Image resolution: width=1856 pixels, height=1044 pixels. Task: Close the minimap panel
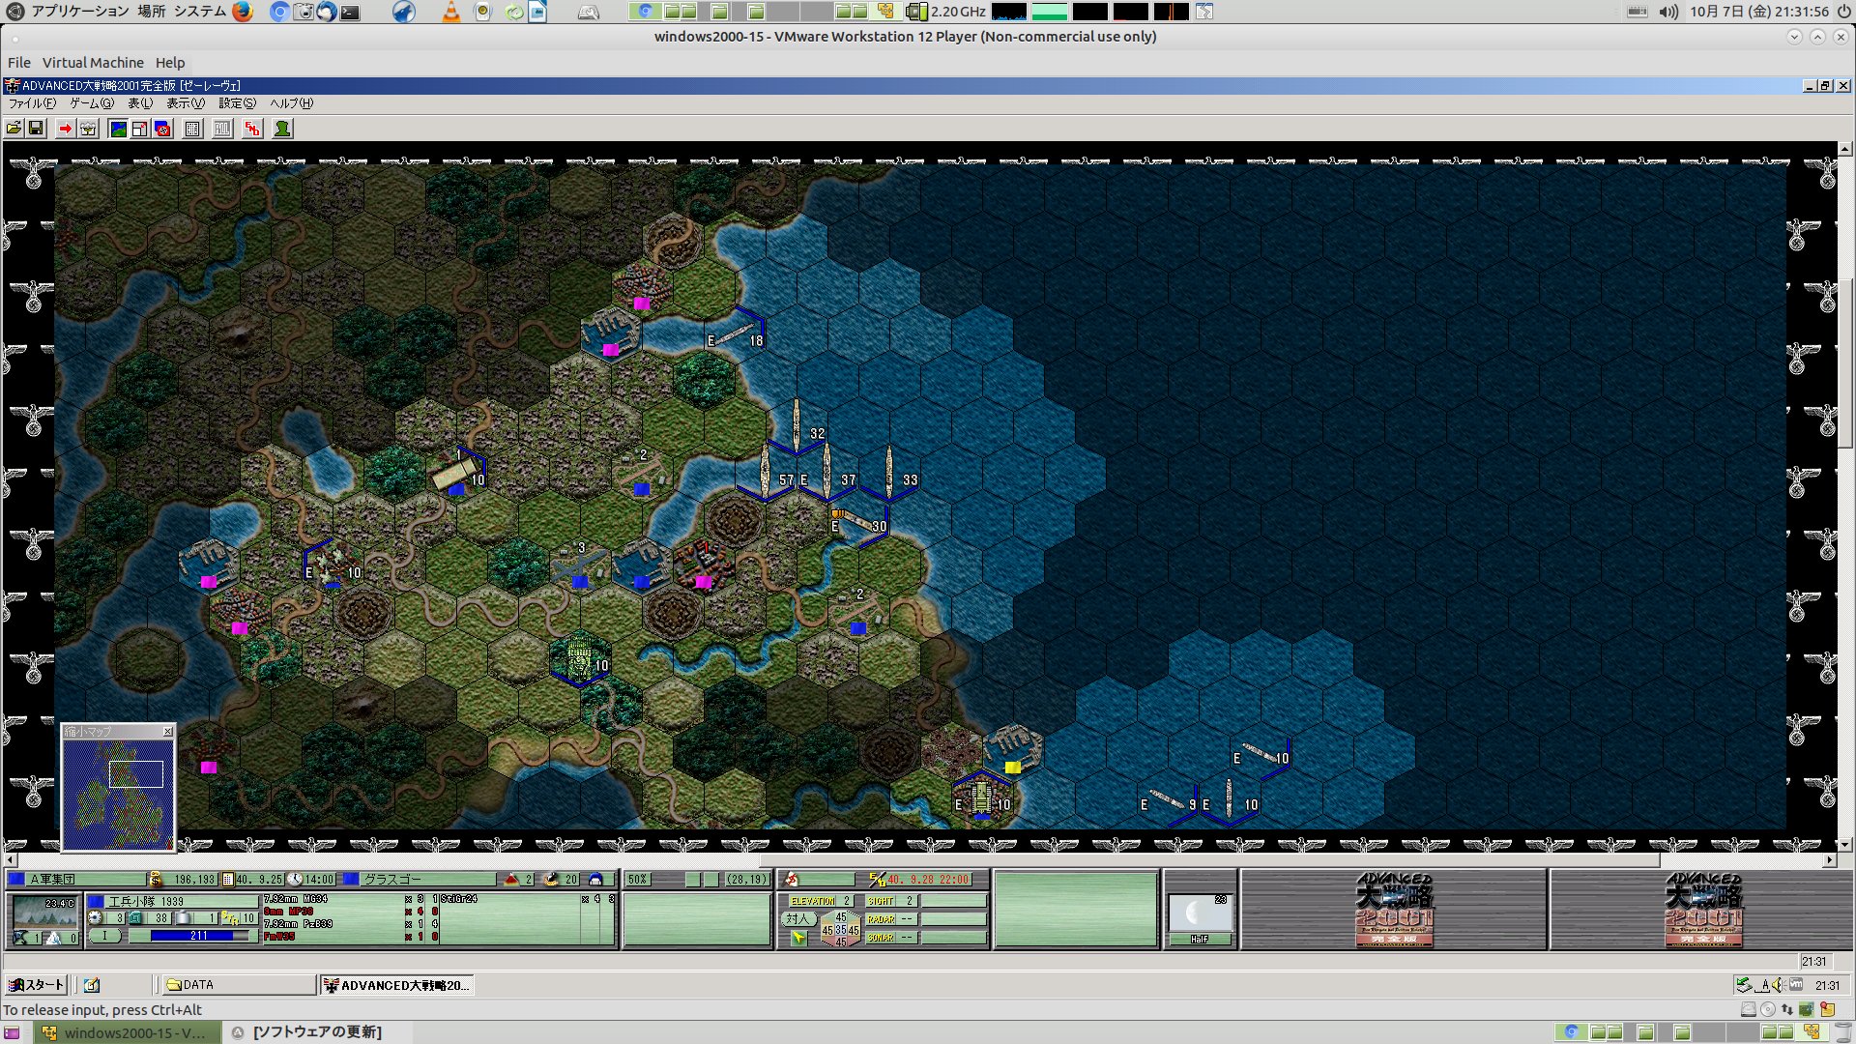click(167, 732)
